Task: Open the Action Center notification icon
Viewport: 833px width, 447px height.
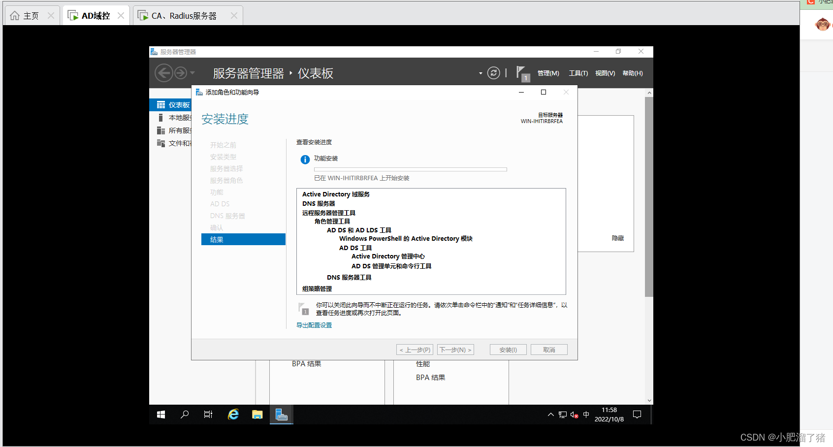Action: point(637,415)
